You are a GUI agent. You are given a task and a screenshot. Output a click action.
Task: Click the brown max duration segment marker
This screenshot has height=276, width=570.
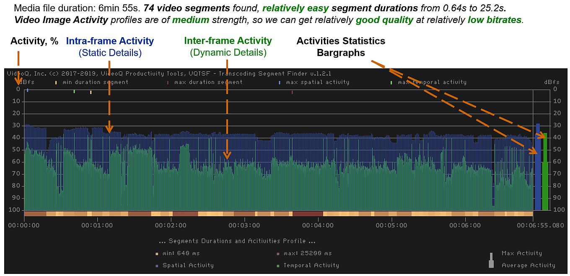tap(292, 92)
